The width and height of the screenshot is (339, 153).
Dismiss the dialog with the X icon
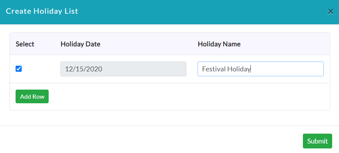coord(330,11)
